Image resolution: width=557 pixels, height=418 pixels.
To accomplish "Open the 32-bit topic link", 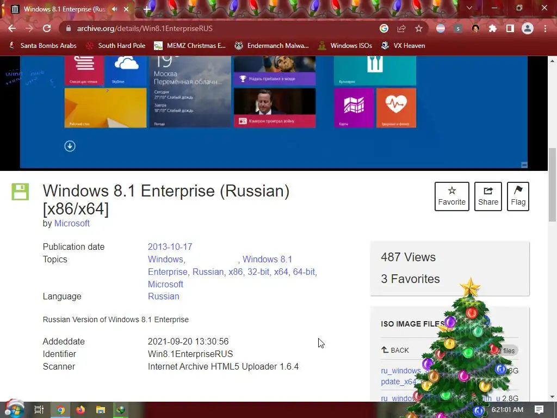I will [x=258, y=272].
